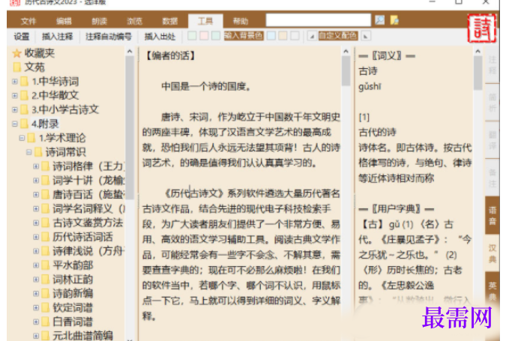This screenshot has height=341, width=506.
Task: Click the 设置 toolbar button
Action: point(22,37)
